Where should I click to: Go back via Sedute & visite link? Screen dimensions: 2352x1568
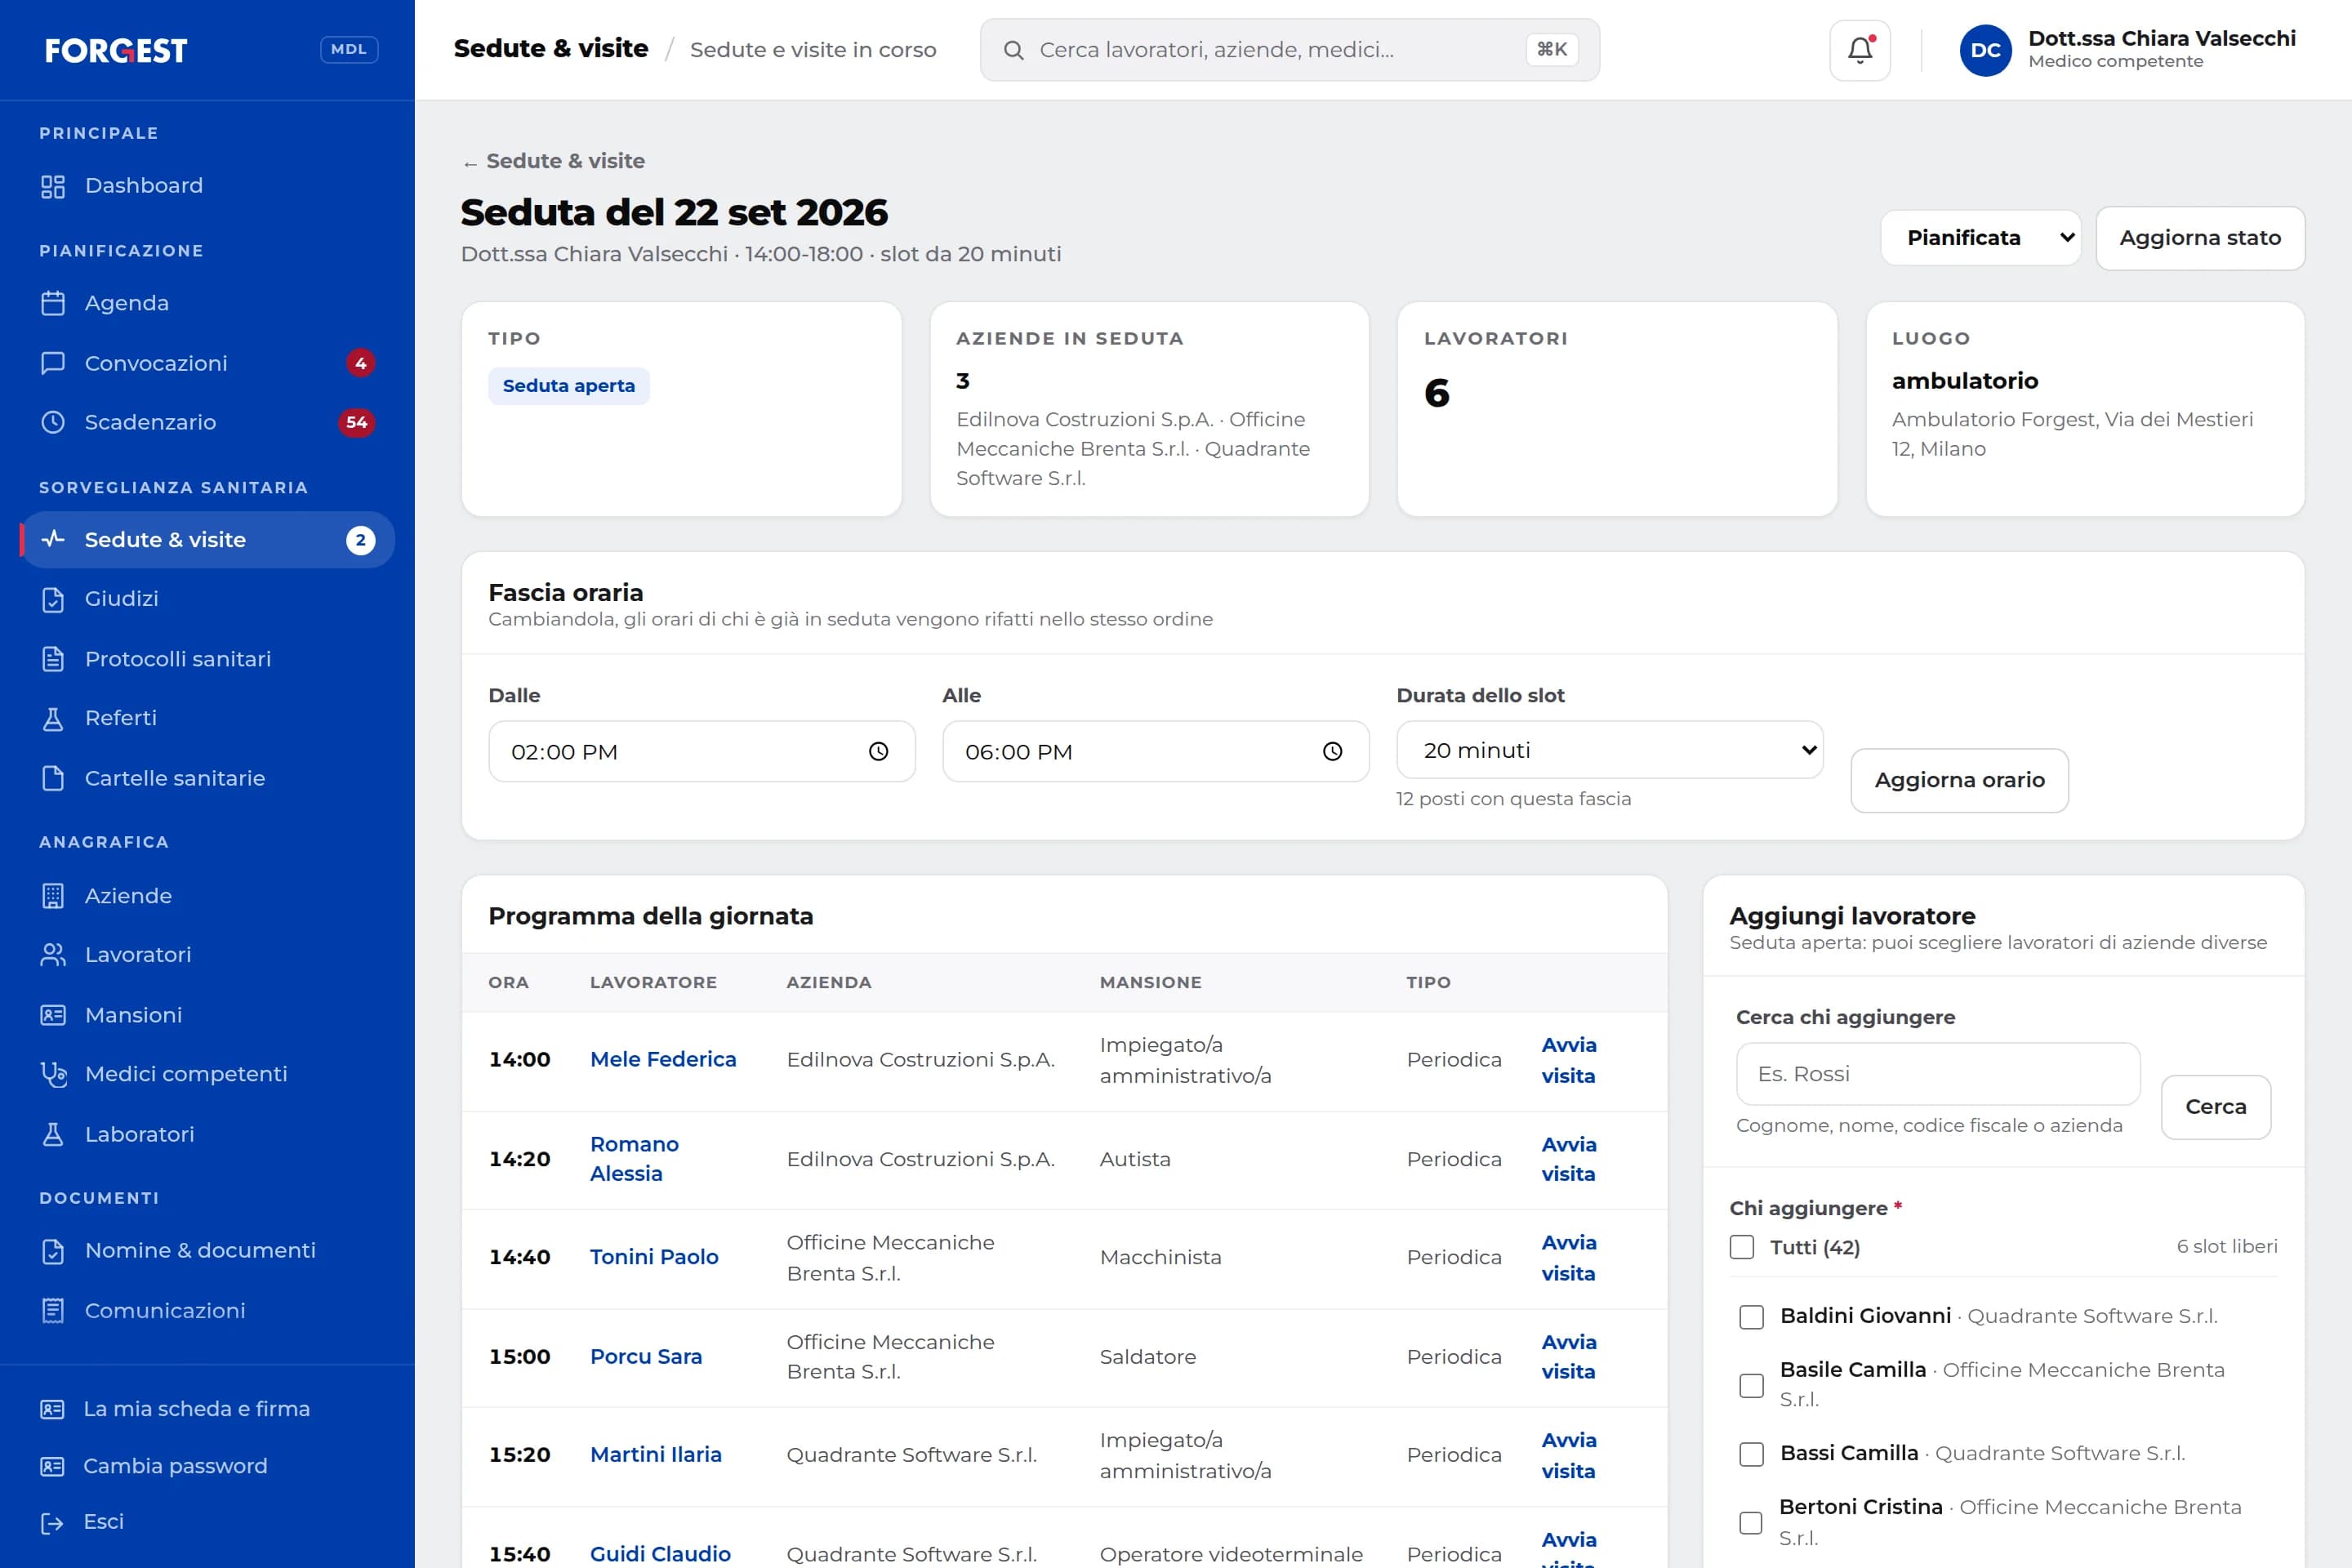click(554, 161)
